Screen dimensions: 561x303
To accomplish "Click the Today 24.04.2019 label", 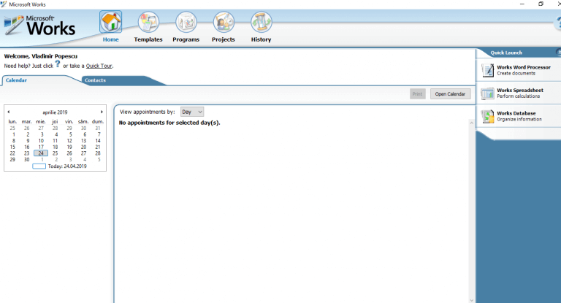I will [x=67, y=166].
